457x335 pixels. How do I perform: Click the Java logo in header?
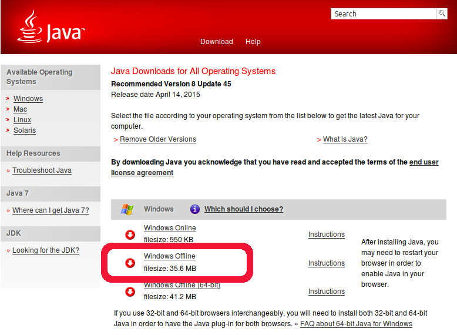coord(51,28)
